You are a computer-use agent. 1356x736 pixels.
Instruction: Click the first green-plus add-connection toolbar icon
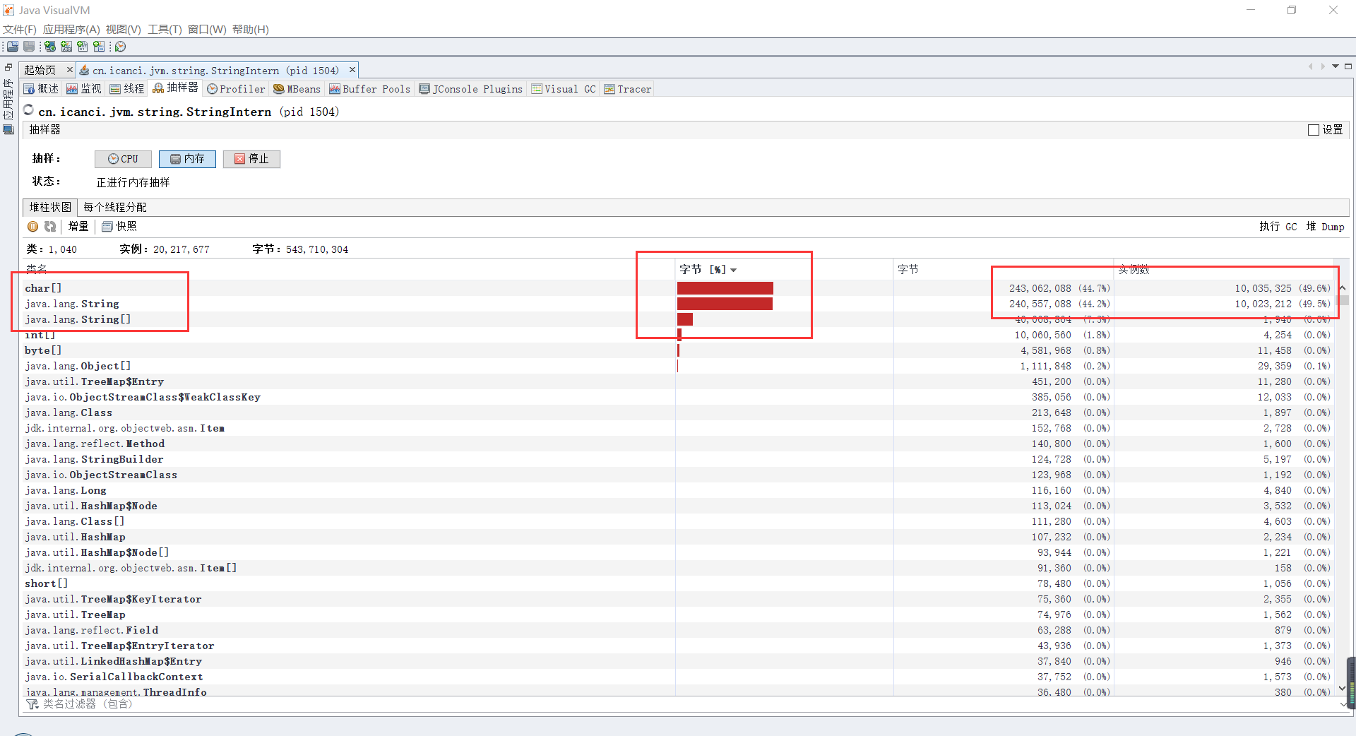tap(50, 47)
